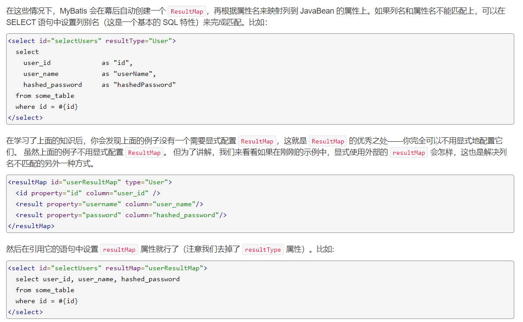Click the result property="username" line
The width and height of the screenshot is (523, 322).
(x=110, y=204)
